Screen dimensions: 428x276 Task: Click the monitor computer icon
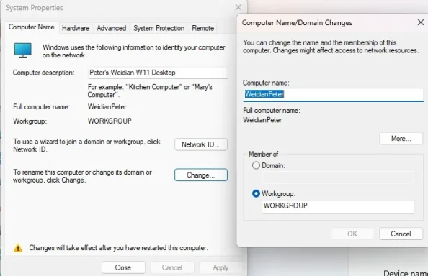[x=23, y=50]
